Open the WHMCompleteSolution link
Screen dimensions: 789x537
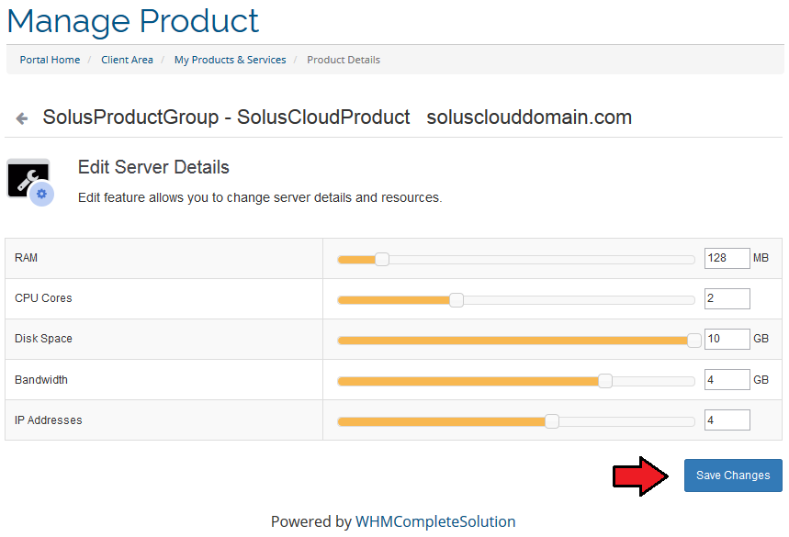click(x=435, y=521)
